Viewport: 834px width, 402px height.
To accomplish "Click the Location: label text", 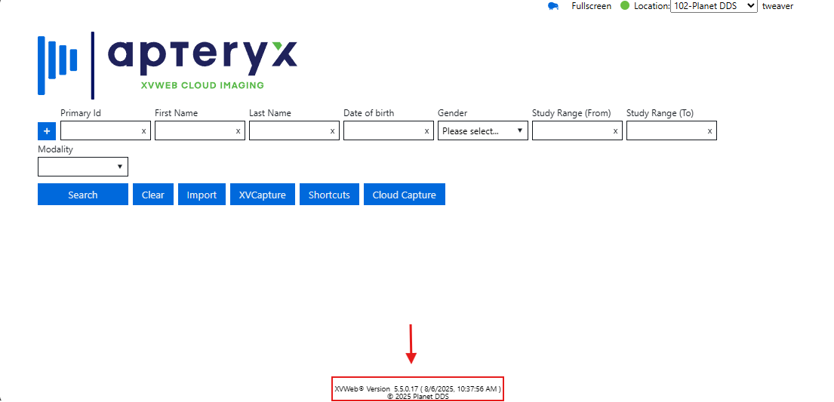I will [651, 6].
